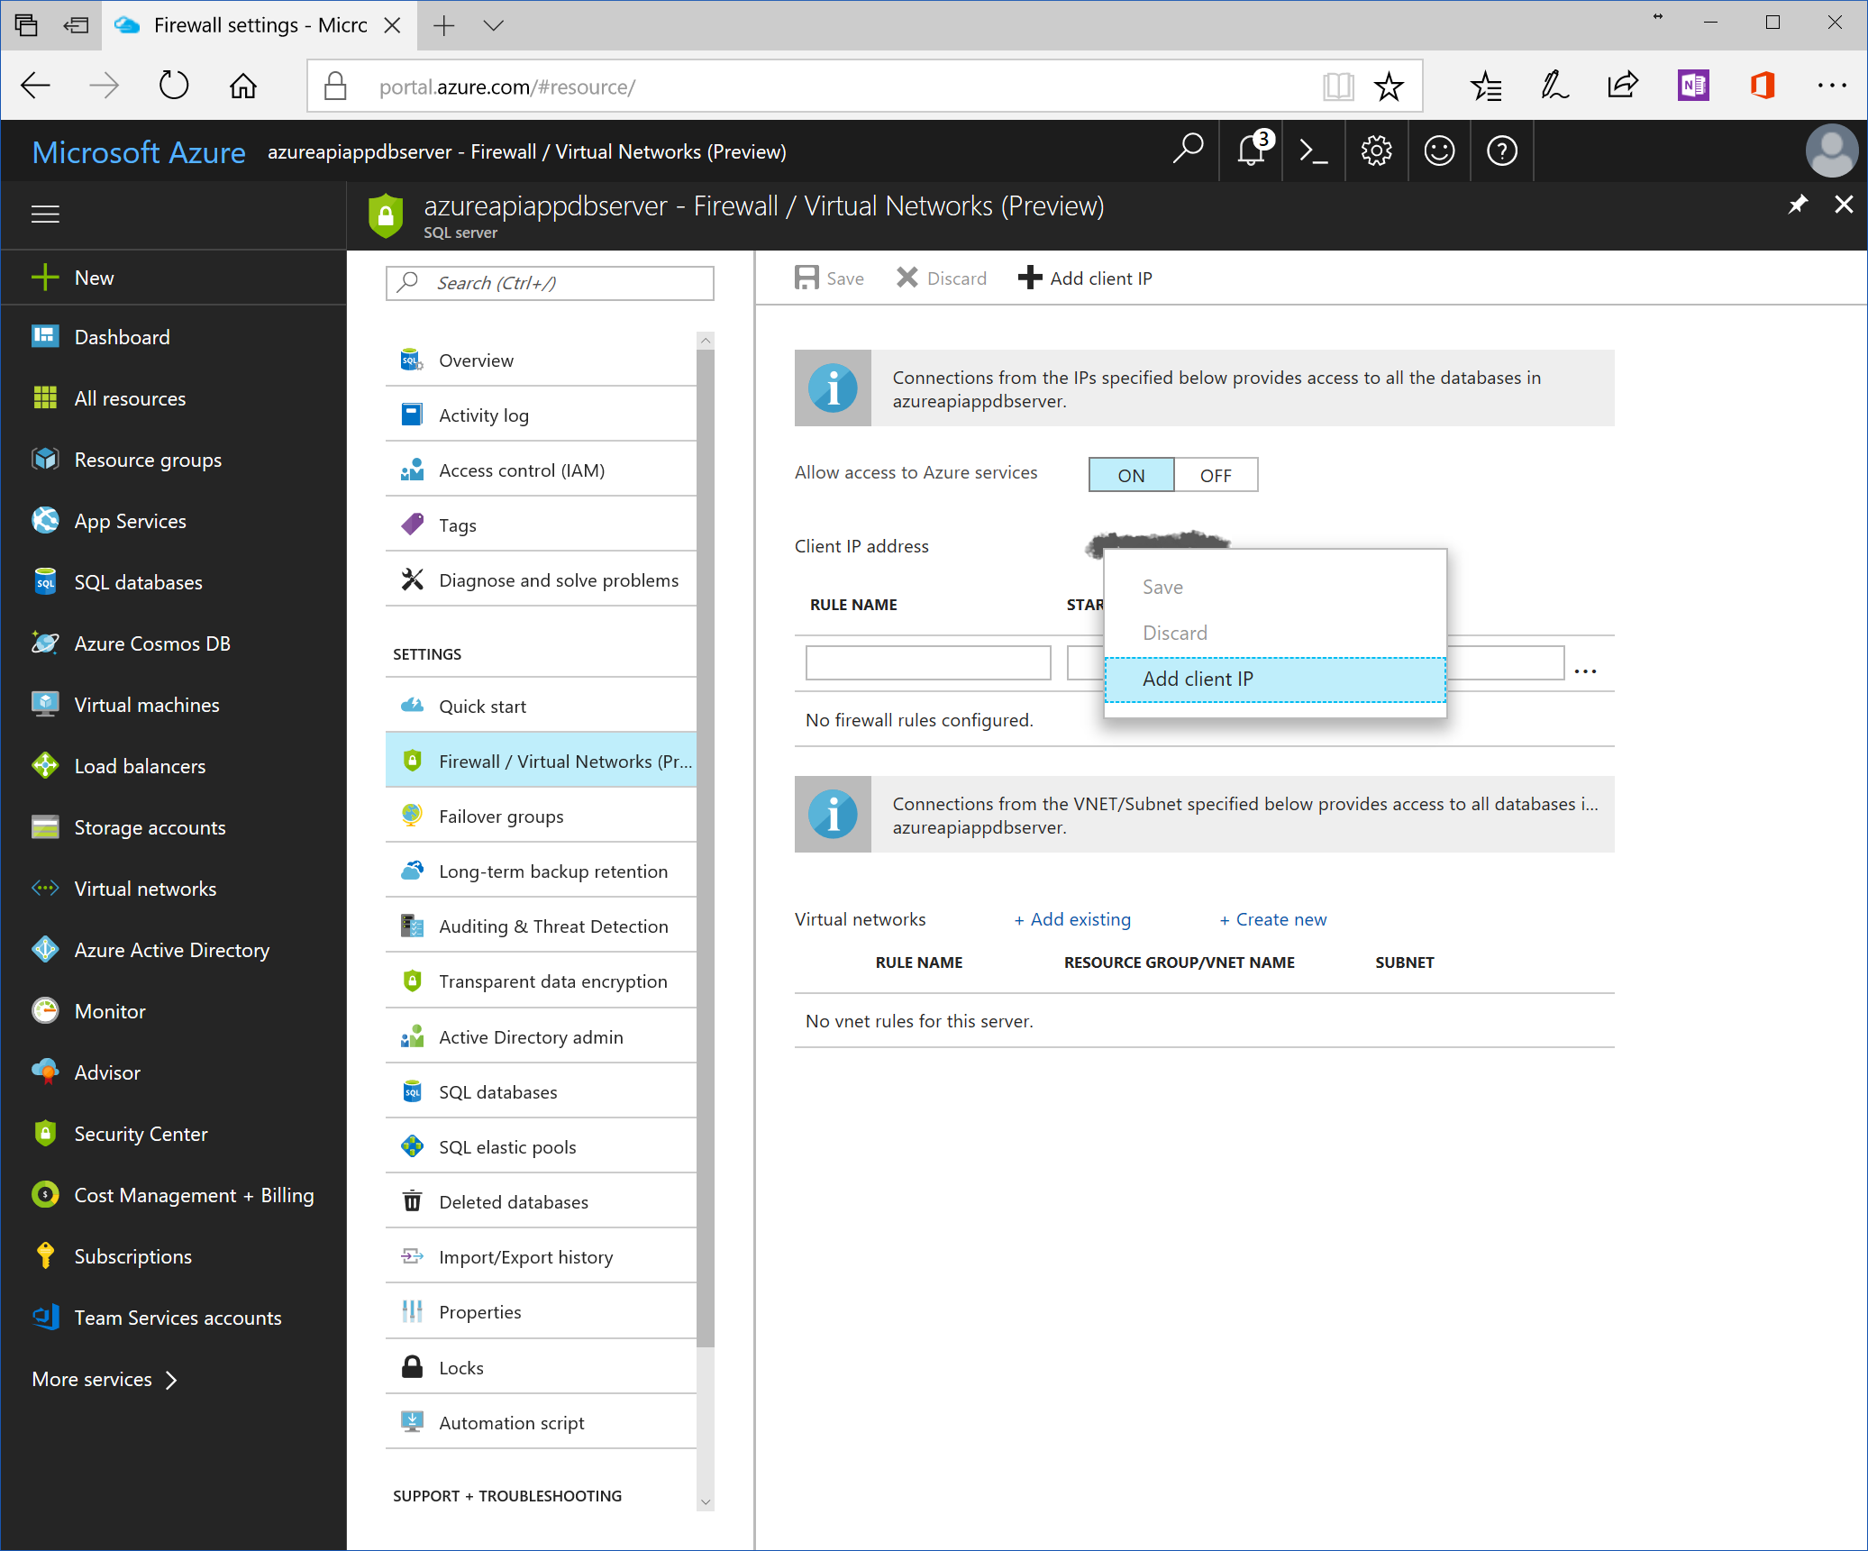Viewport: 1868px width, 1551px height.
Task: Click the feedback smiley face icon
Action: pyautogui.click(x=1439, y=151)
